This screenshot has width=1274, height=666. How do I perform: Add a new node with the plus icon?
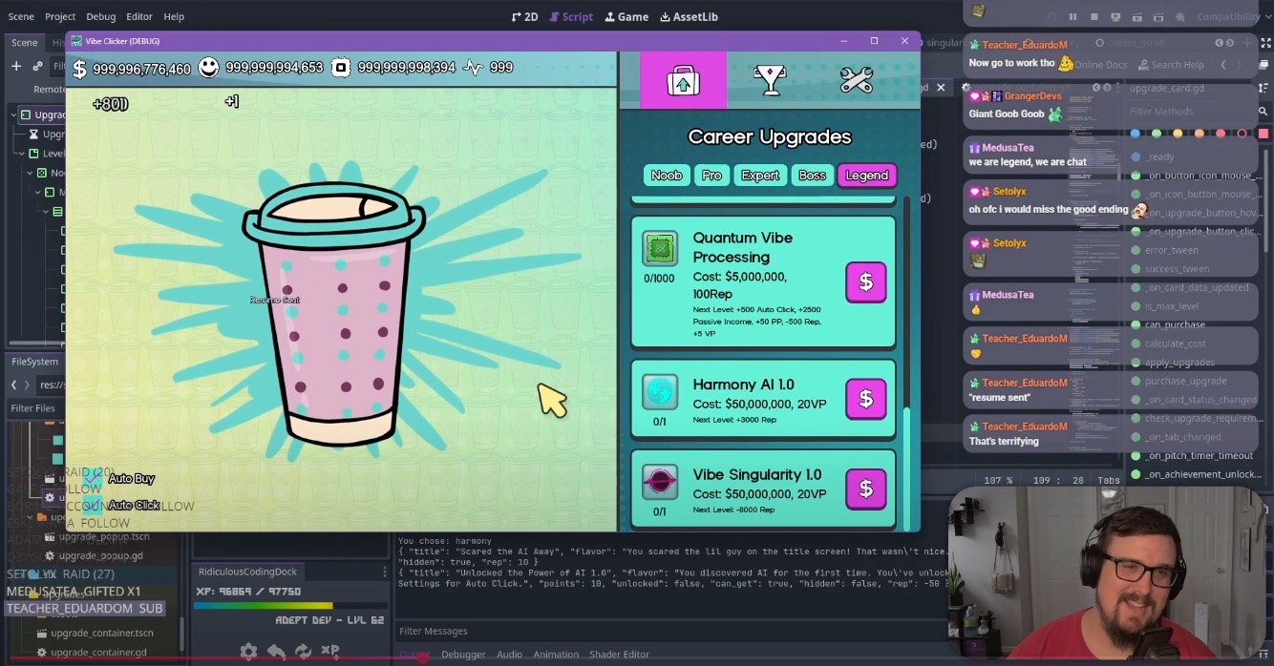[16, 66]
